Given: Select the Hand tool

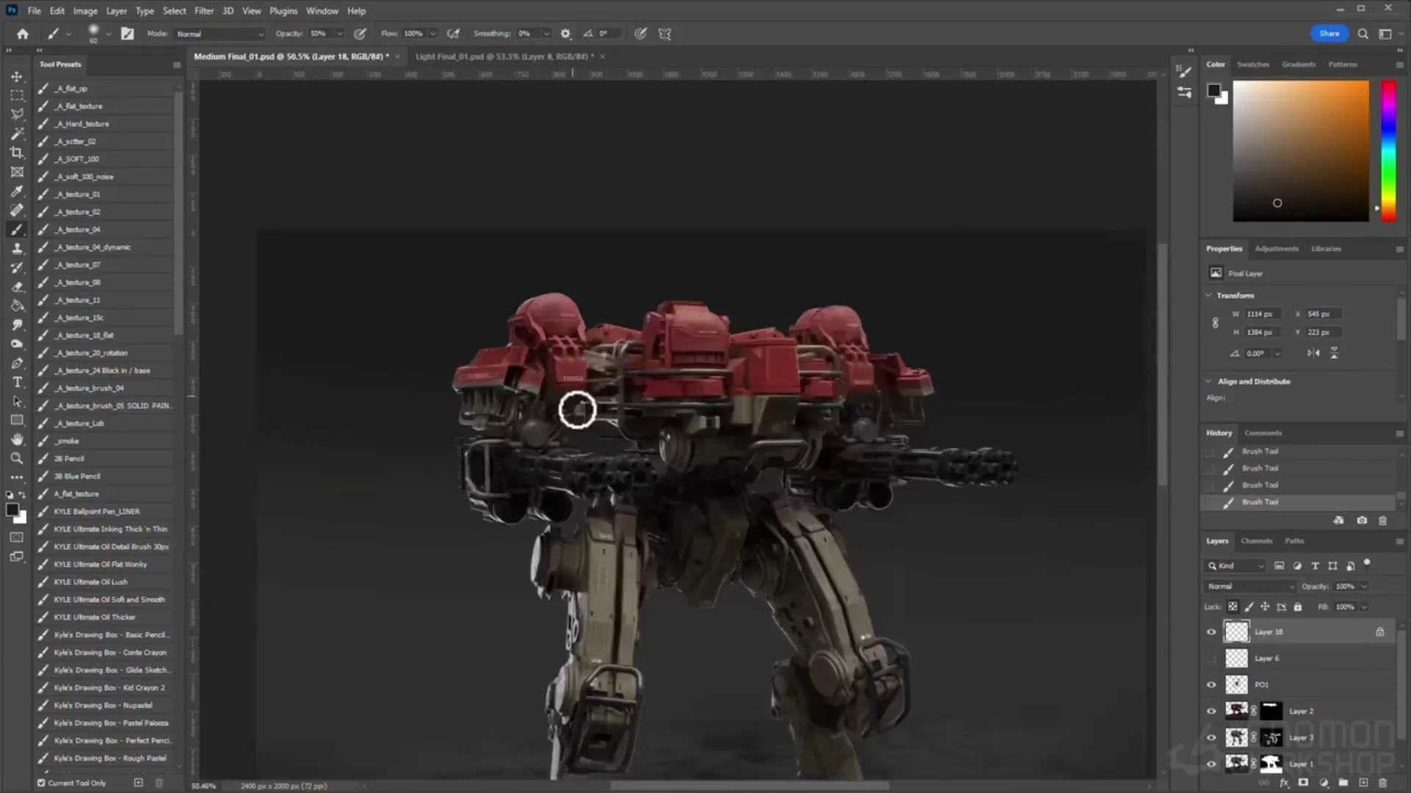Looking at the screenshot, I should (x=16, y=439).
